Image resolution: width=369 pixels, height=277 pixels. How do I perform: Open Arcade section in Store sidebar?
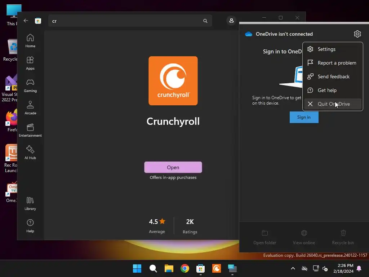point(30,108)
